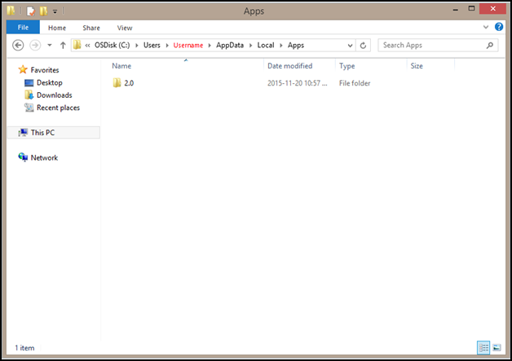Select the 2.0 folder name
This screenshot has height=361, width=512.
pos(129,83)
